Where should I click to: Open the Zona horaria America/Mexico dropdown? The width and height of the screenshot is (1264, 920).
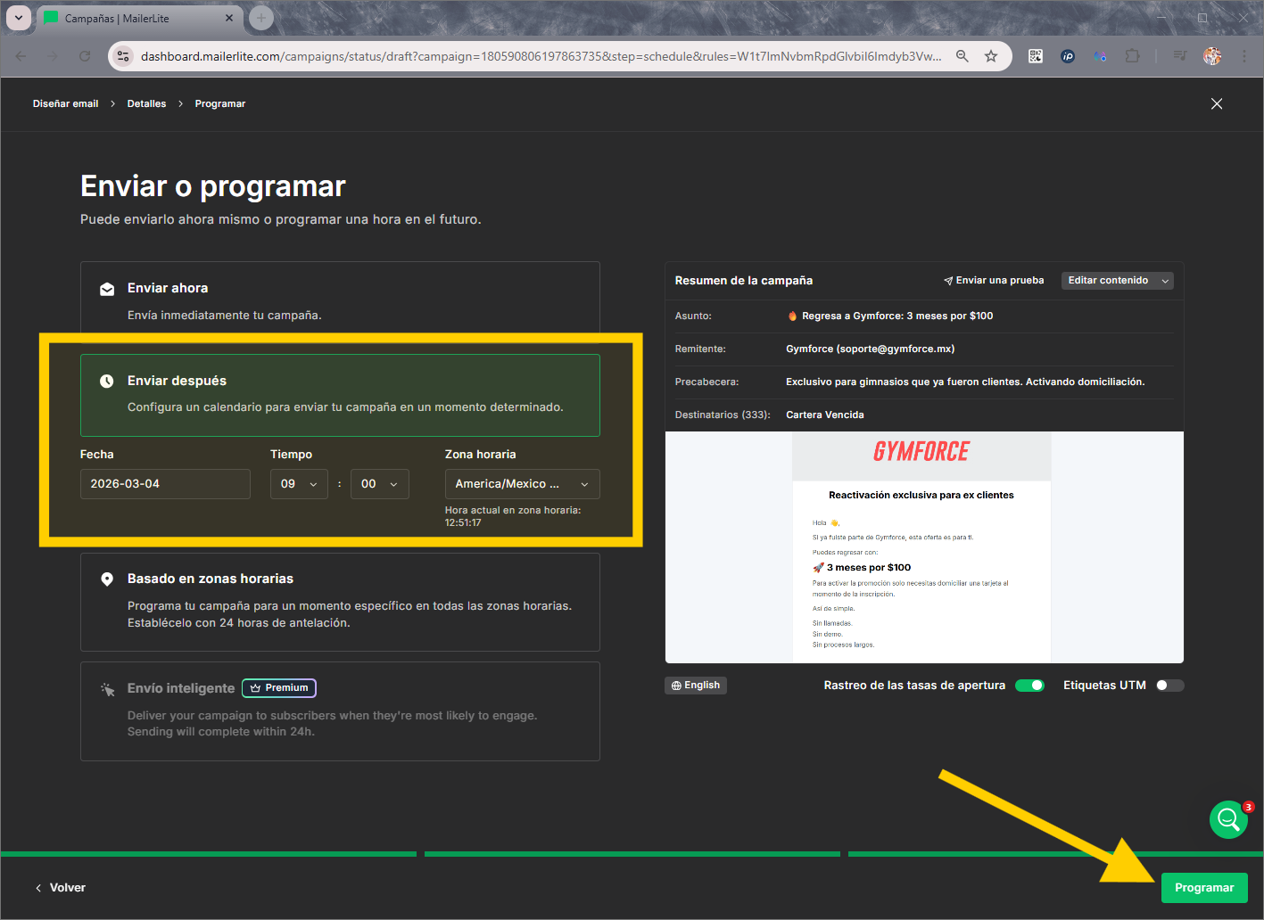click(x=522, y=483)
